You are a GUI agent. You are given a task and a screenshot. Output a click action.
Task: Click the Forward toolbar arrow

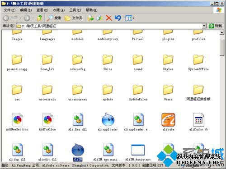(x=27, y=18)
